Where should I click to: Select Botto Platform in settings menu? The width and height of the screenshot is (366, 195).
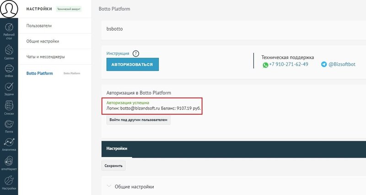pos(40,73)
